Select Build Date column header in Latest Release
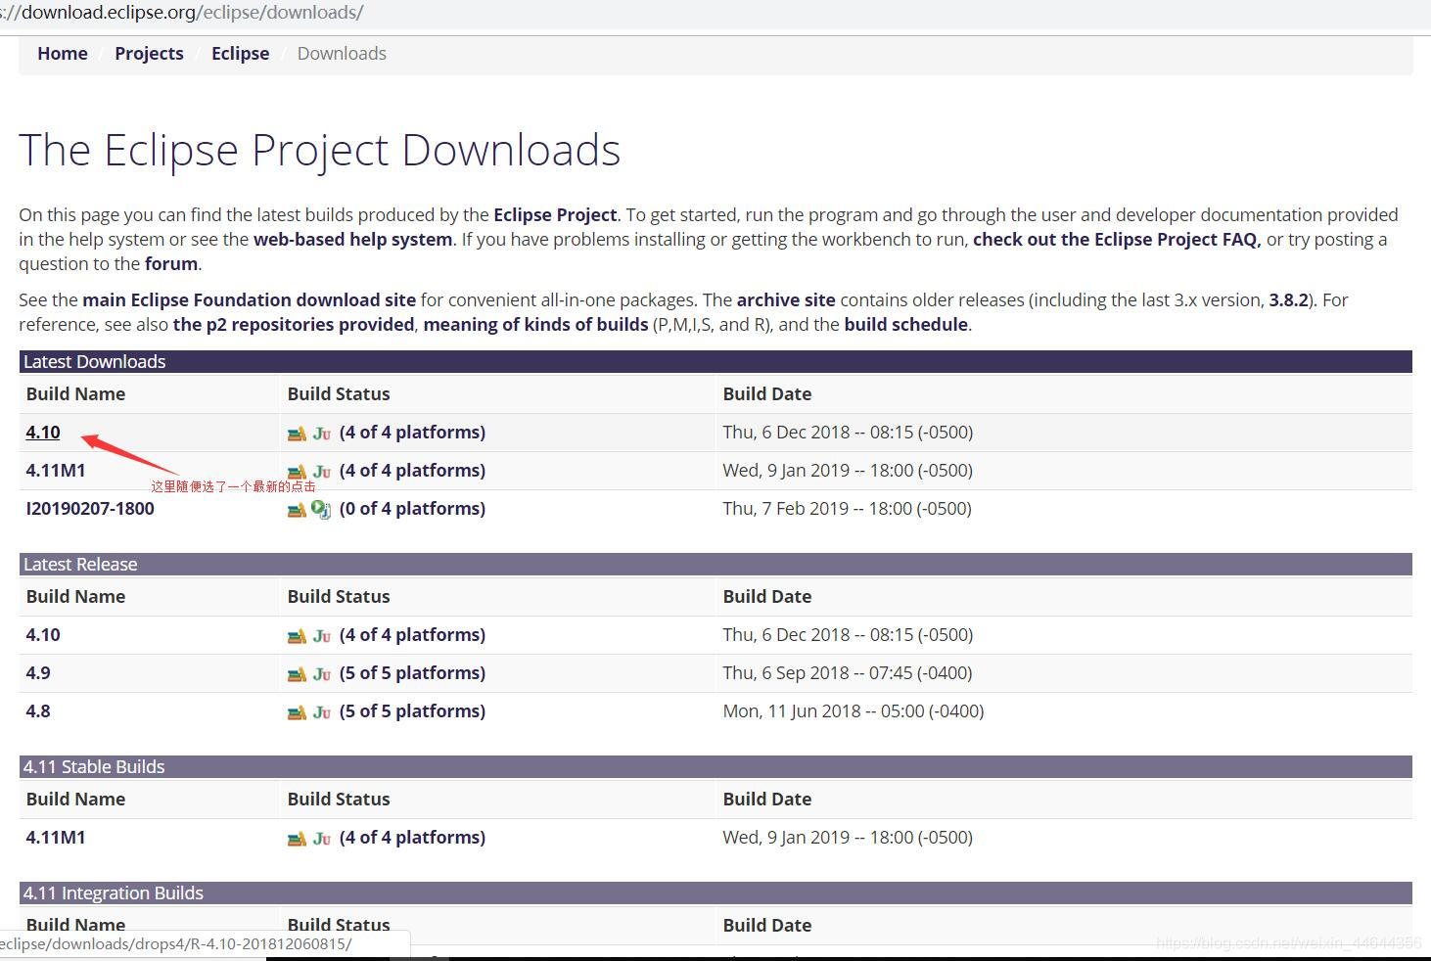1431x961 pixels. pyautogui.click(x=767, y=596)
